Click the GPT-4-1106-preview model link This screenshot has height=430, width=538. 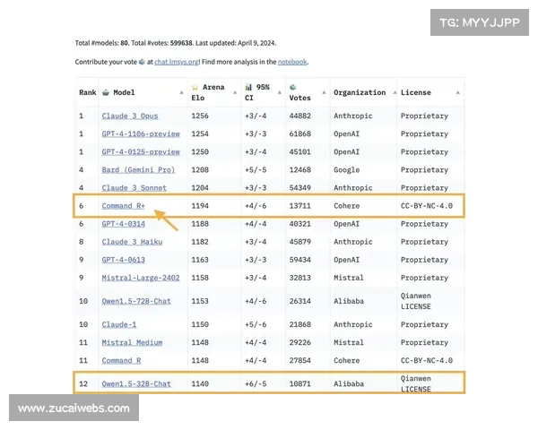[x=141, y=133]
